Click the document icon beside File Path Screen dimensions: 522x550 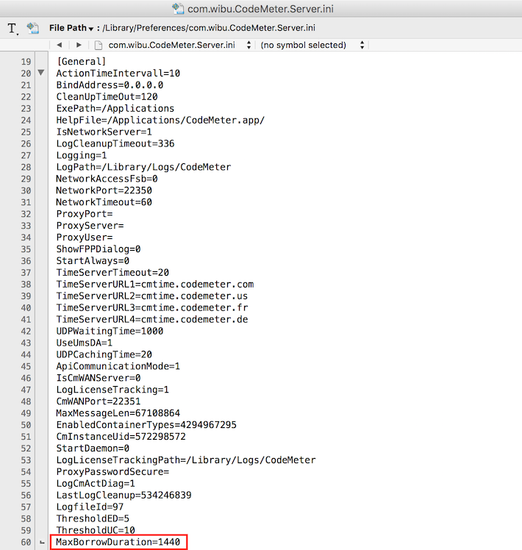point(33,28)
